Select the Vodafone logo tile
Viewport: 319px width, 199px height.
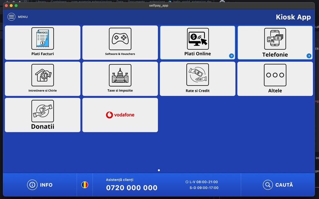(120, 115)
